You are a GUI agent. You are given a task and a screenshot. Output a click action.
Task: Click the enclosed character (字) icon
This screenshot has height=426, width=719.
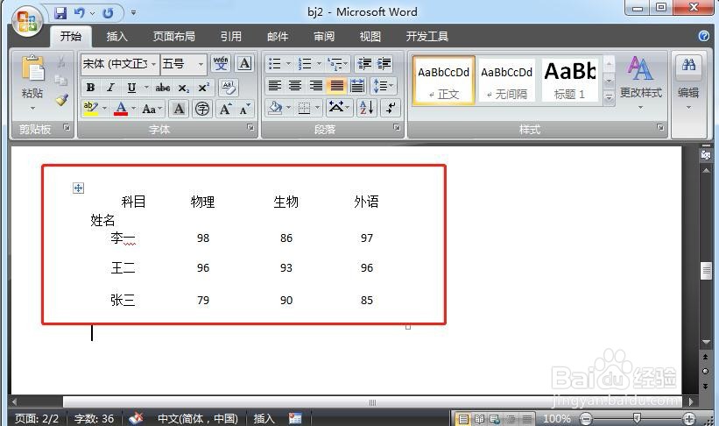(202, 109)
